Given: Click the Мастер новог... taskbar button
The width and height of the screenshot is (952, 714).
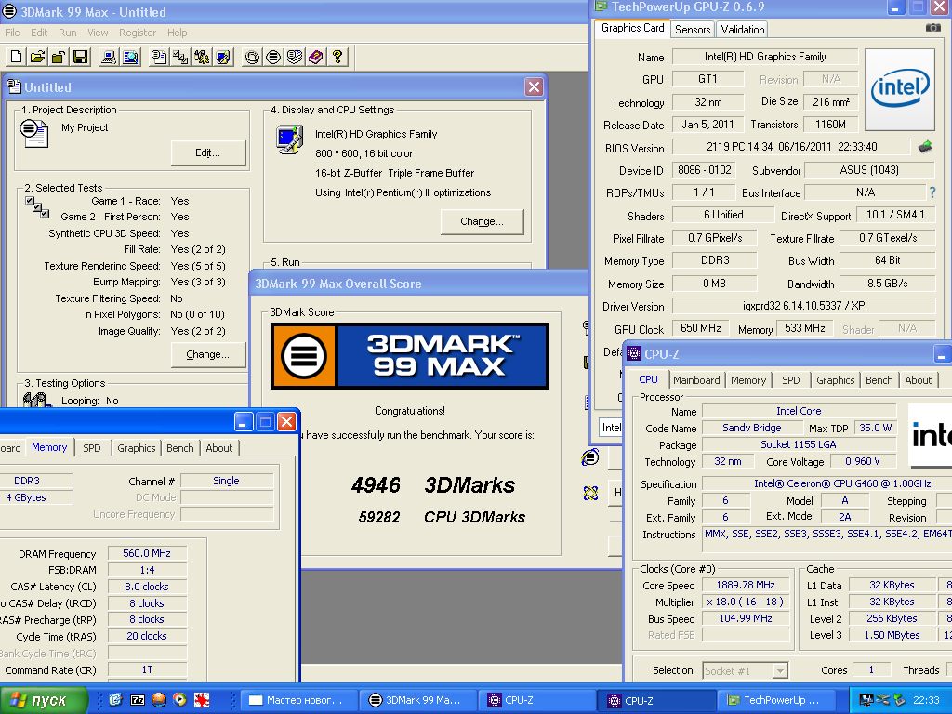Looking at the screenshot, I should pos(297,700).
